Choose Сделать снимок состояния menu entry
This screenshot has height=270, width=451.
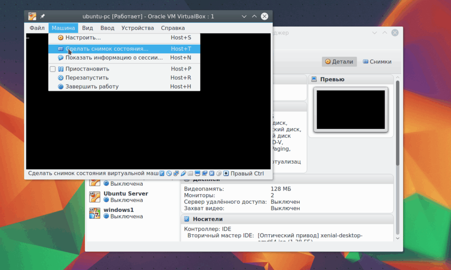pos(124,49)
